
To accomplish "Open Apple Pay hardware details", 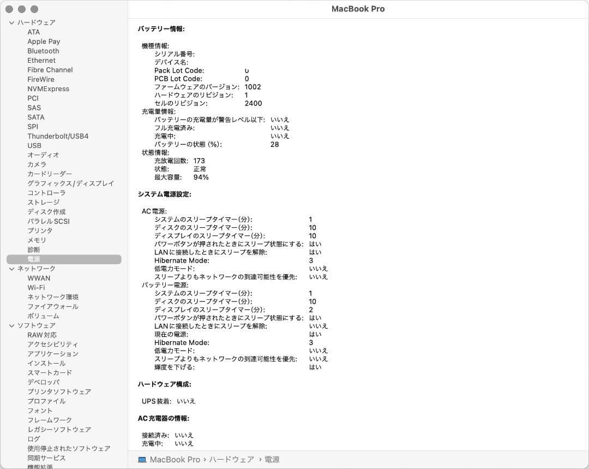I will coord(44,41).
